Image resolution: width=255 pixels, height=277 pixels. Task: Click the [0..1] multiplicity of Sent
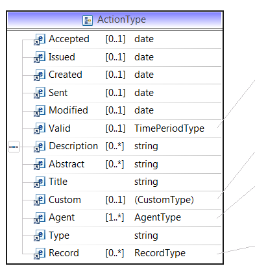pyautogui.click(x=115, y=93)
